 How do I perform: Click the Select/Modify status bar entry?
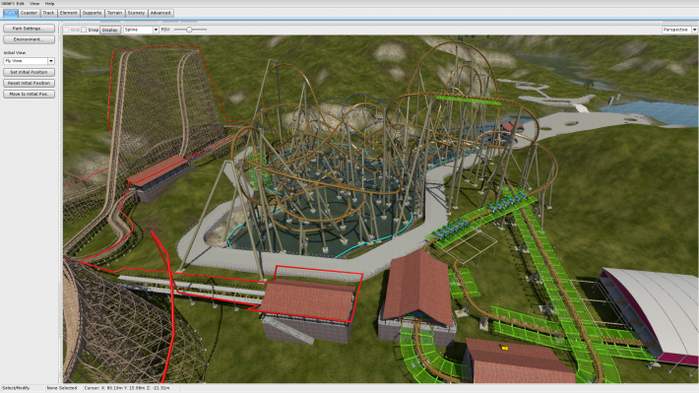[16, 388]
